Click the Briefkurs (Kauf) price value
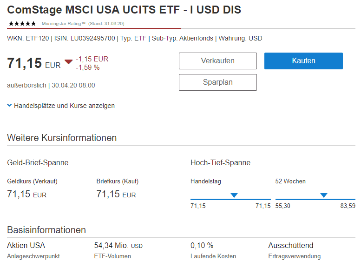 tap(116, 194)
